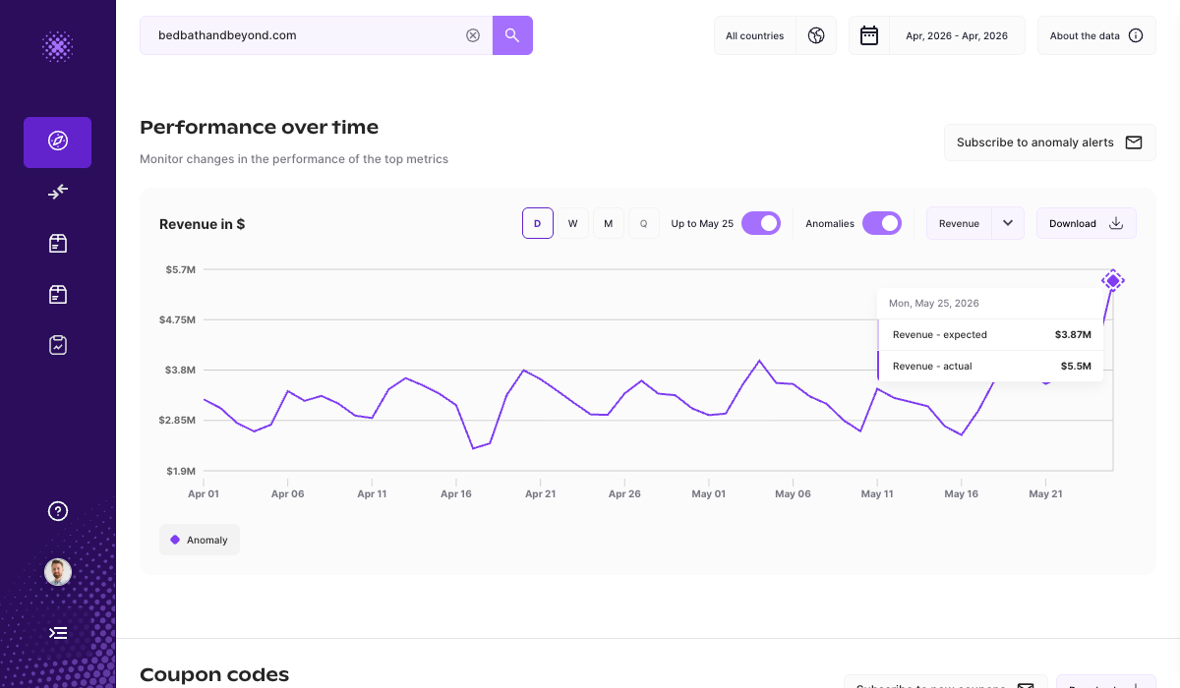Click the Apr 01 axis label
Image resolution: width=1180 pixels, height=688 pixels.
coord(204,493)
